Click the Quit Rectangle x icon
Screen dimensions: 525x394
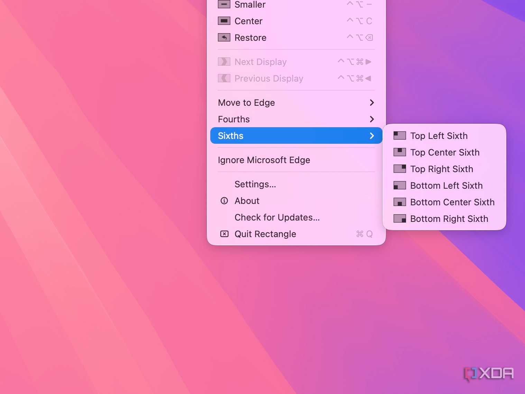(224, 234)
